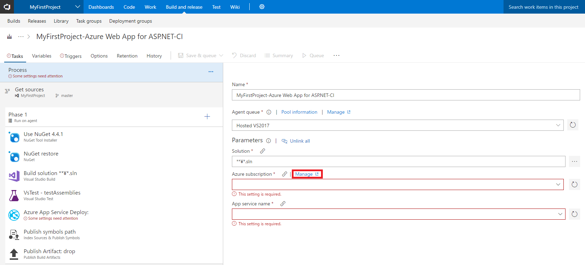Open the settings gear in top bar
This screenshot has height=265, width=585.
pyautogui.click(x=262, y=7)
